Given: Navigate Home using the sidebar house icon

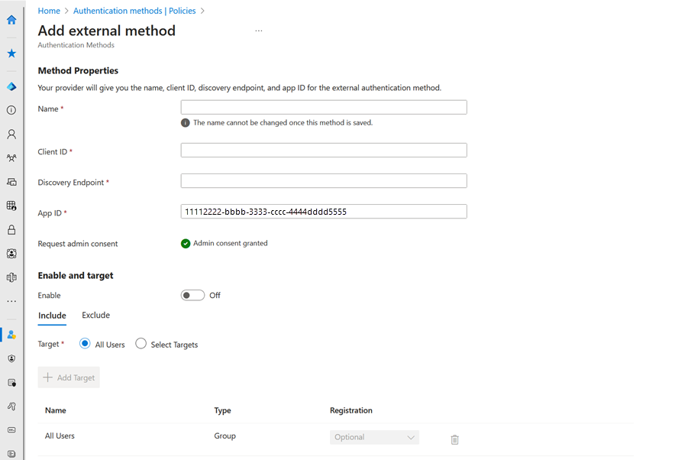Looking at the screenshot, I should [x=11, y=20].
